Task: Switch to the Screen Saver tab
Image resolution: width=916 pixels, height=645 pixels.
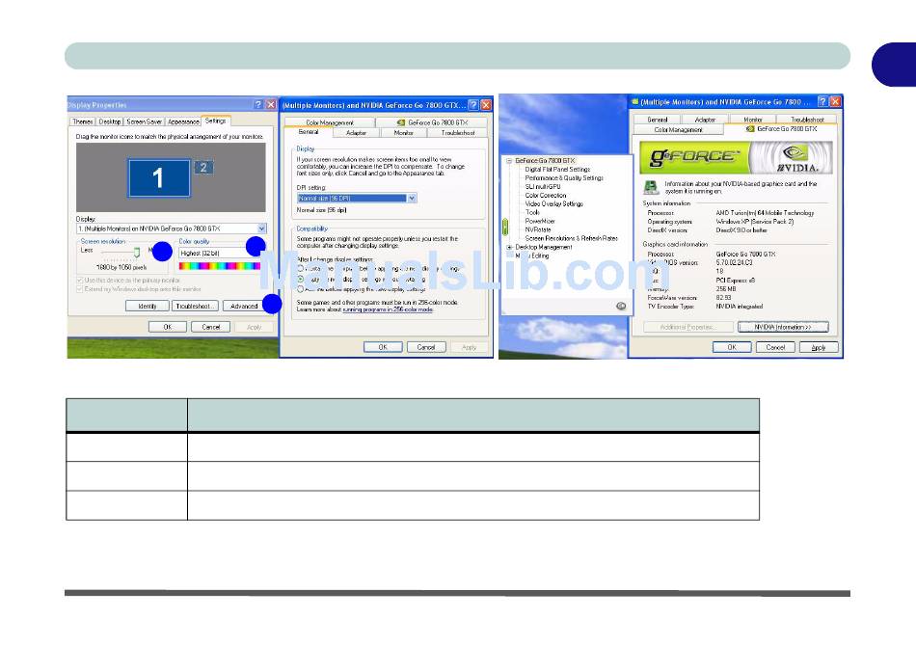Action: coord(145,121)
